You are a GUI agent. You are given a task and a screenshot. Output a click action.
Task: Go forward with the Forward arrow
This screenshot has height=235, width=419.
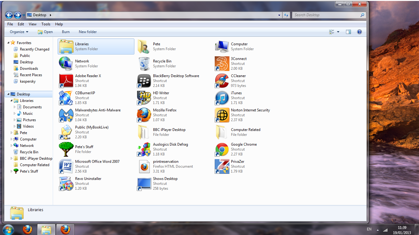pos(17,15)
